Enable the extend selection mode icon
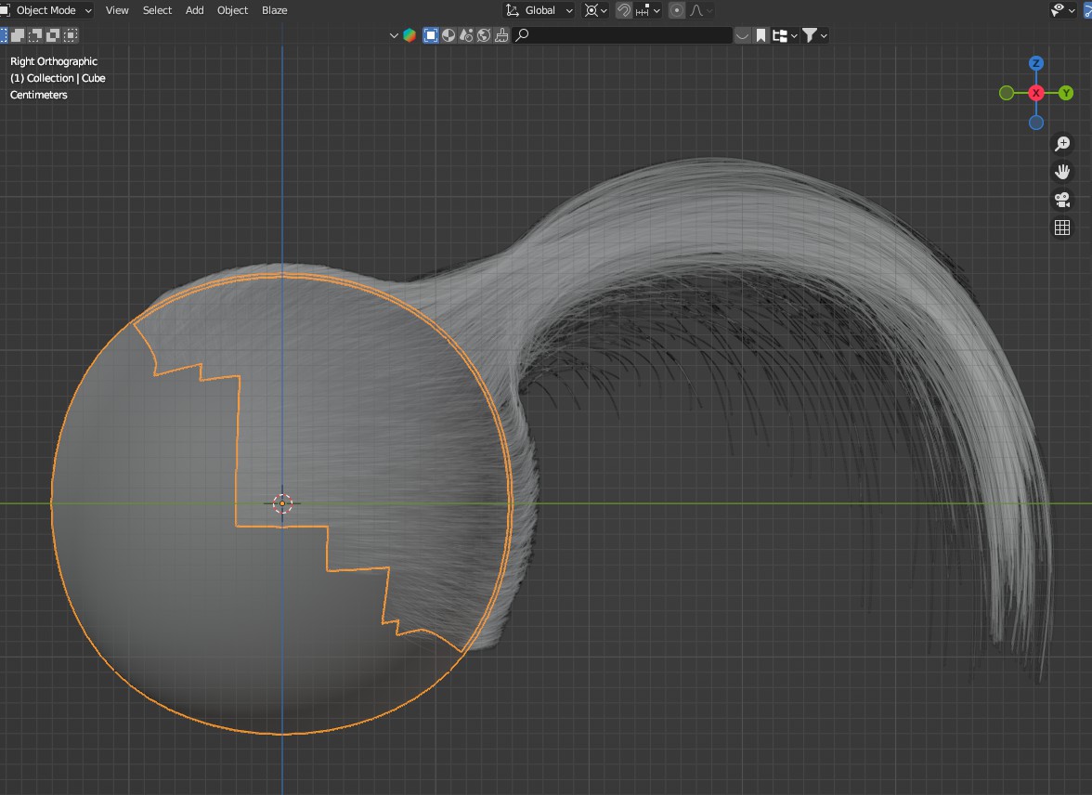The width and height of the screenshot is (1092, 795). coord(19,35)
